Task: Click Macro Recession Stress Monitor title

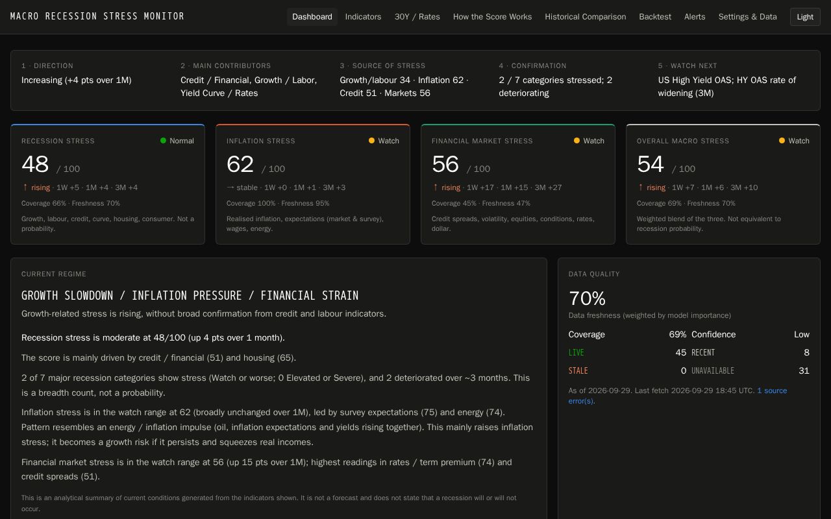Action: (x=97, y=16)
